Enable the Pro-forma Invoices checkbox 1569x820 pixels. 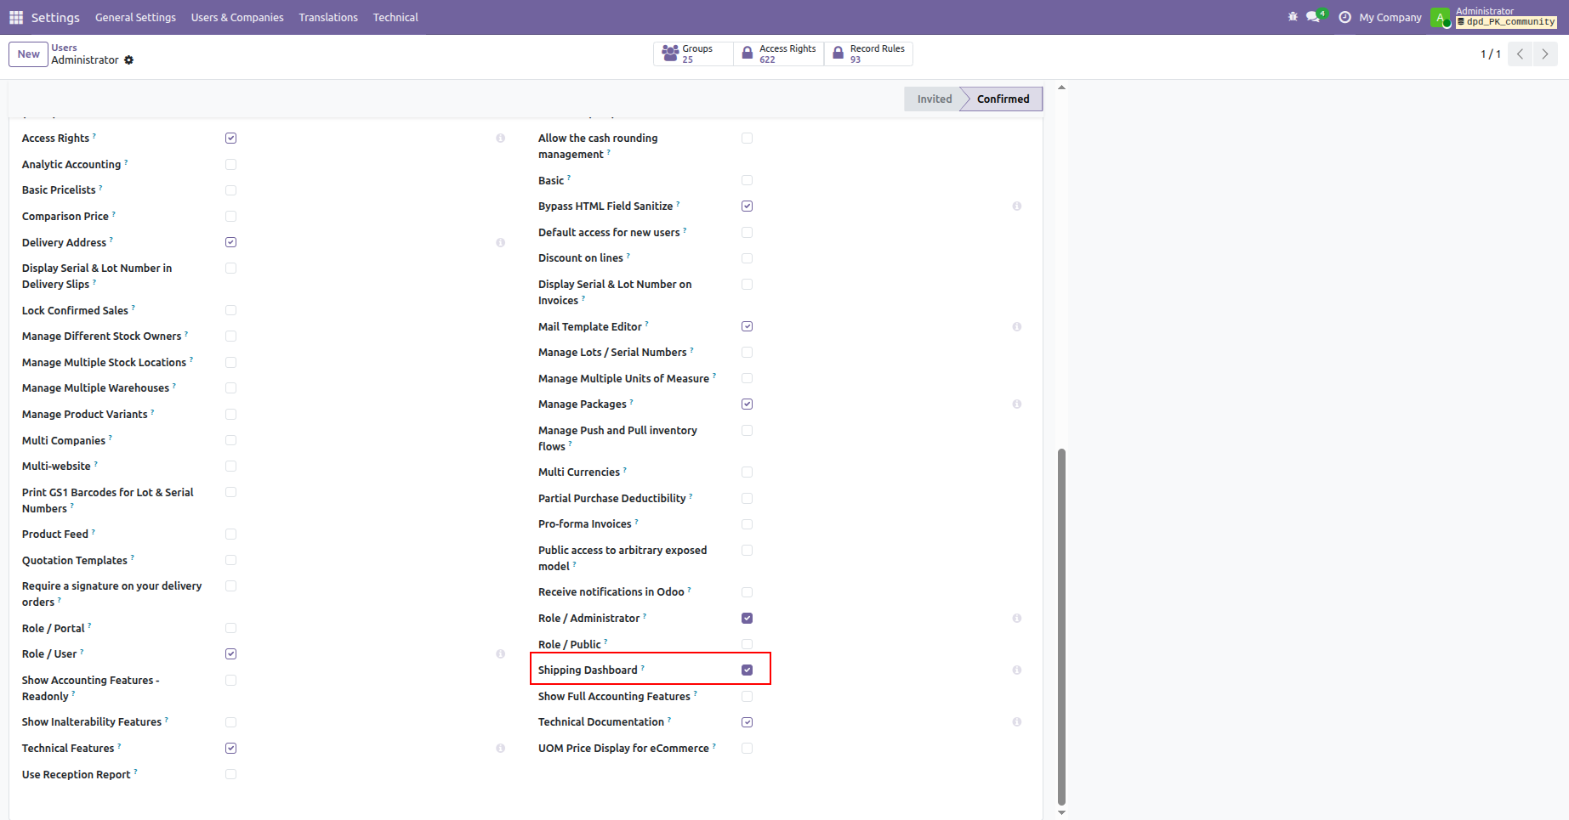747,524
